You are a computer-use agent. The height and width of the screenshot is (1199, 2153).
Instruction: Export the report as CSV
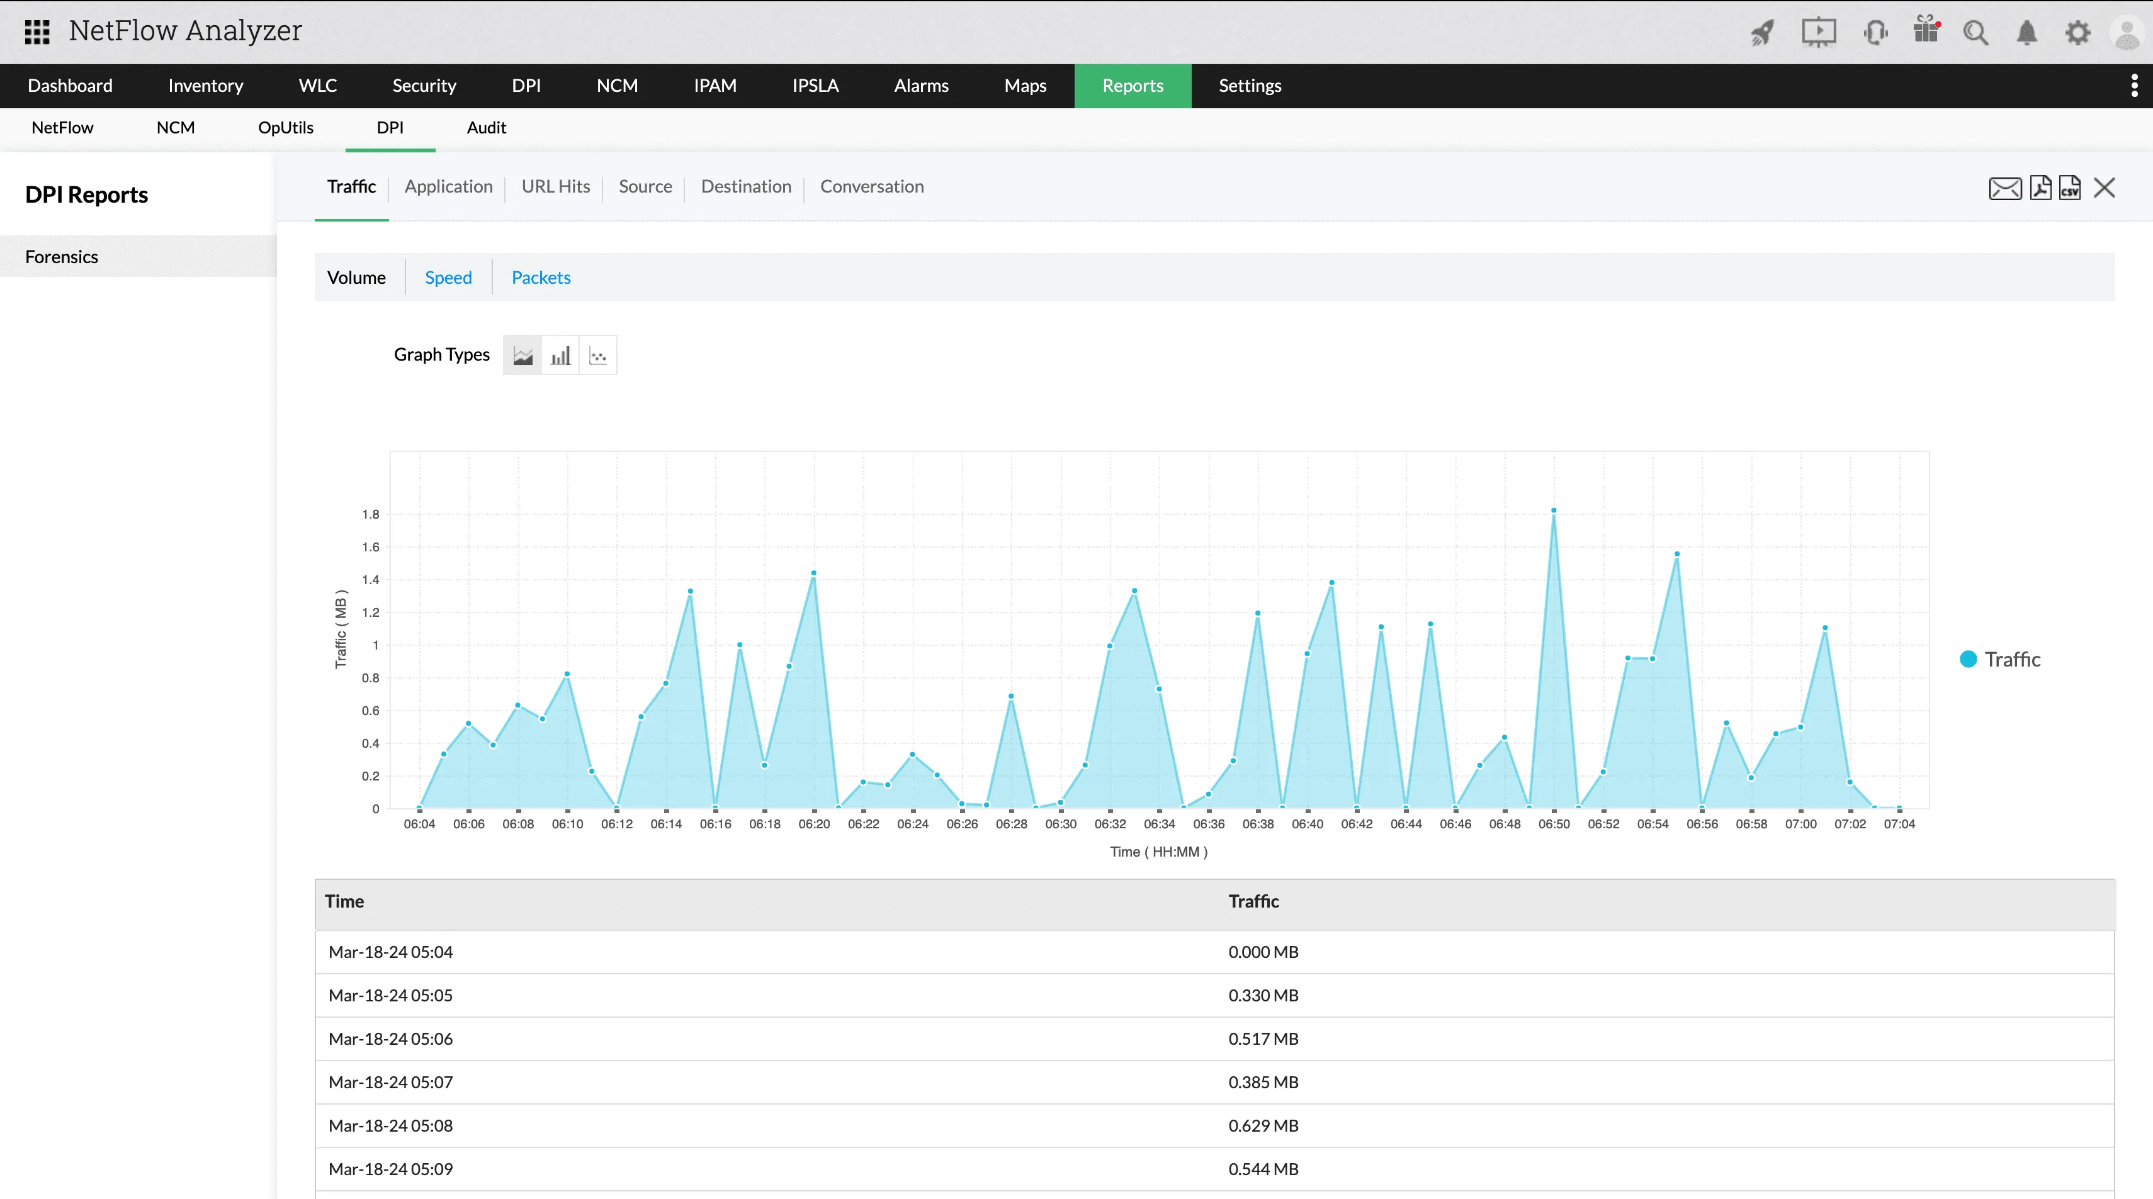coord(2071,188)
